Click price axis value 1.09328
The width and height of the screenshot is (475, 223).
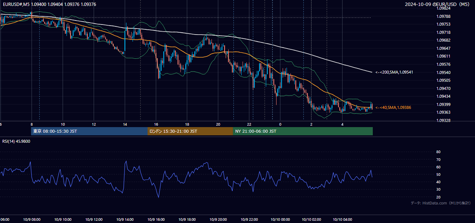click(x=443, y=120)
